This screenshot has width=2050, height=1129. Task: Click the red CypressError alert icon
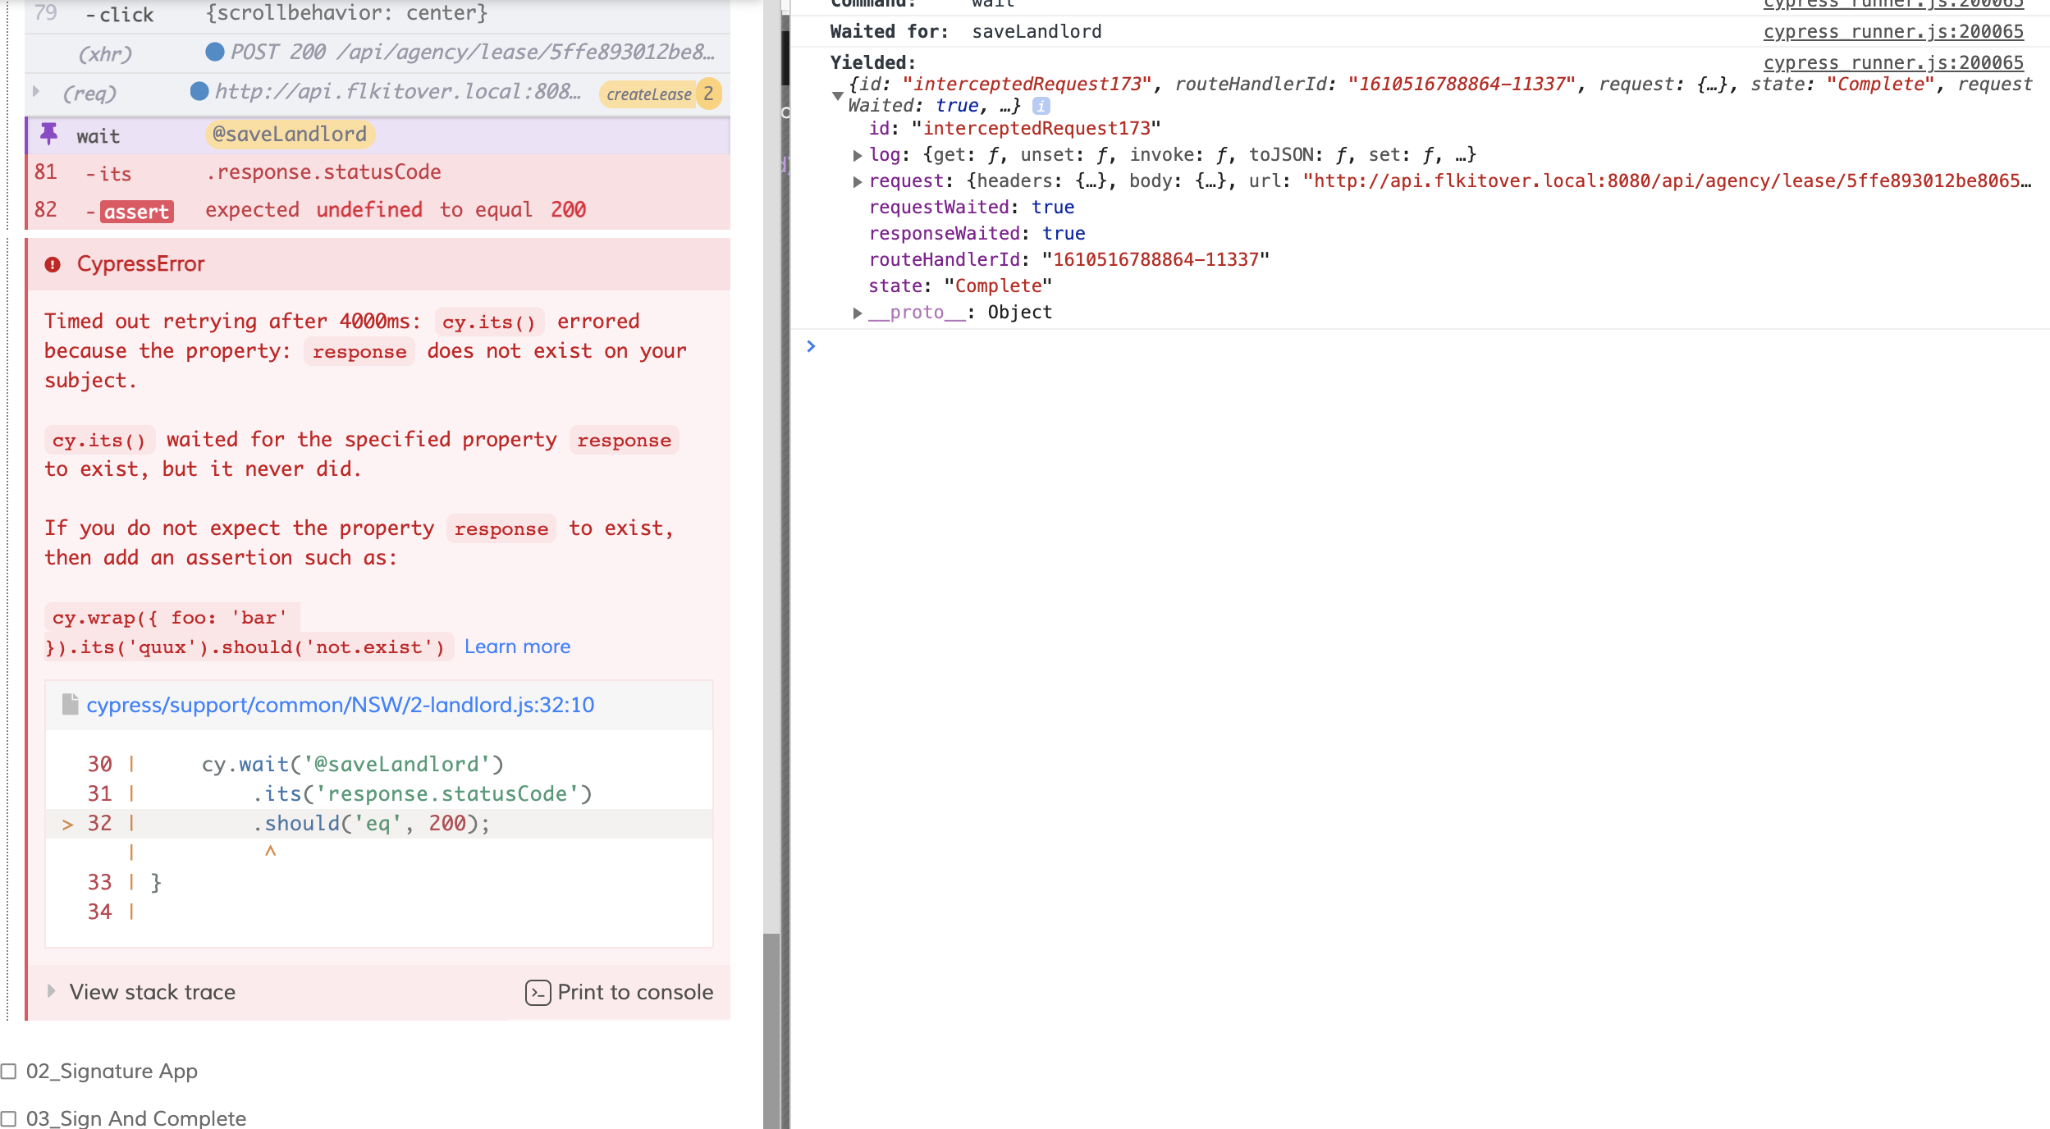[52, 263]
